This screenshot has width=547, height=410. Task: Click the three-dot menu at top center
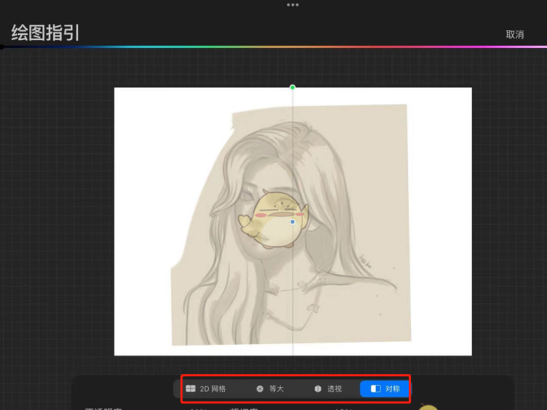pyautogui.click(x=292, y=5)
